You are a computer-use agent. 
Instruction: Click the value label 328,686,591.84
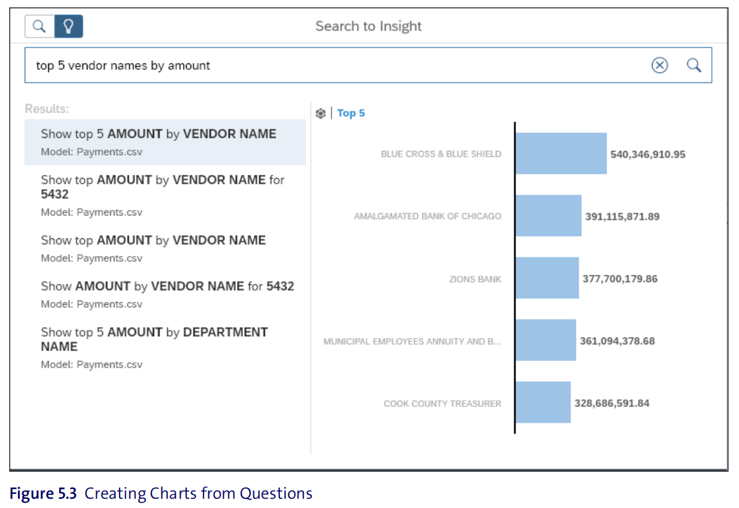point(612,403)
